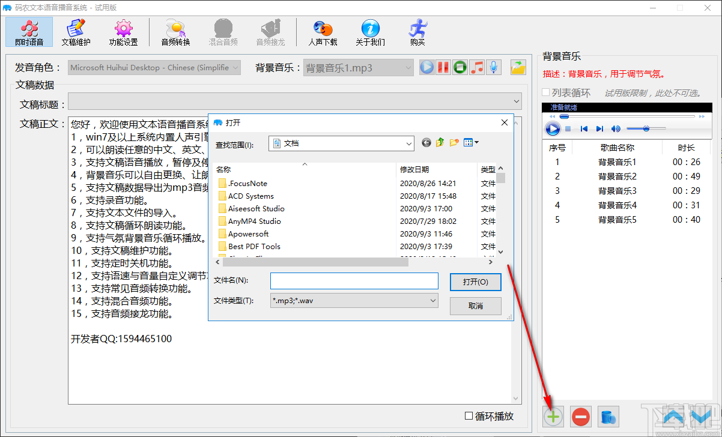The width and height of the screenshot is (722, 437).
Task: Play the background music in media player
Action: tap(553, 128)
